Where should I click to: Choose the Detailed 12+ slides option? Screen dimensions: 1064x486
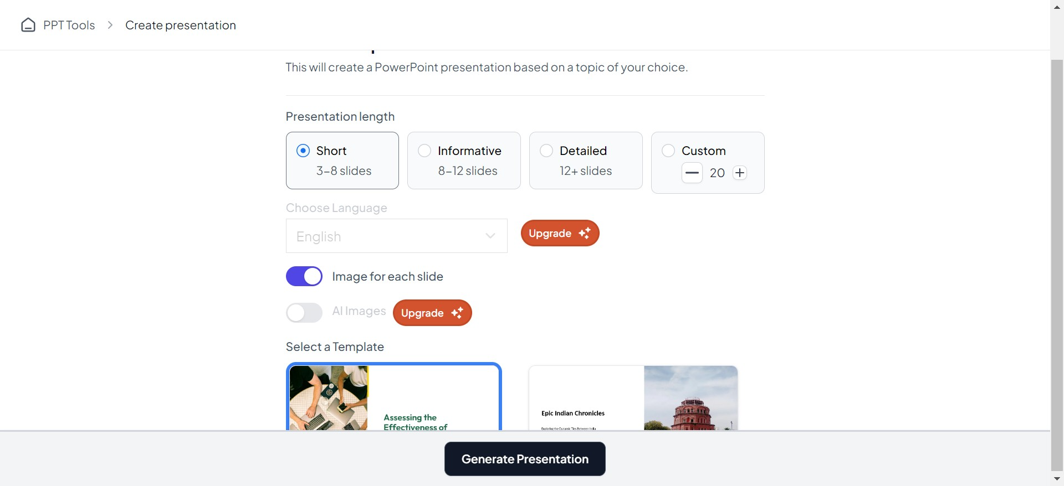tap(546, 151)
